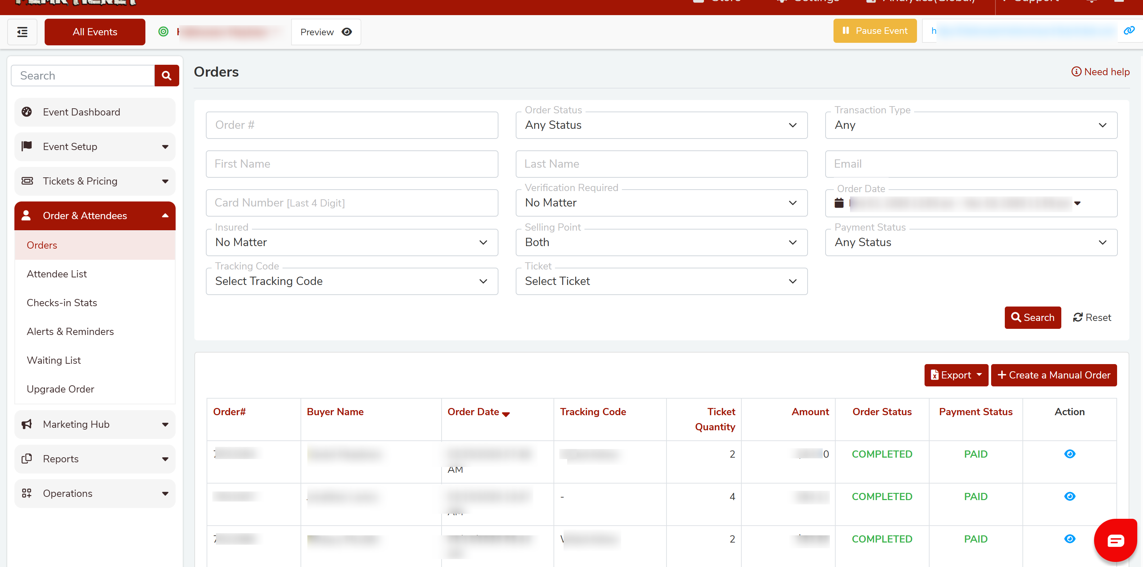Open the chat support bubble
This screenshot has width=1143, height=567.
click(1115, 540)
